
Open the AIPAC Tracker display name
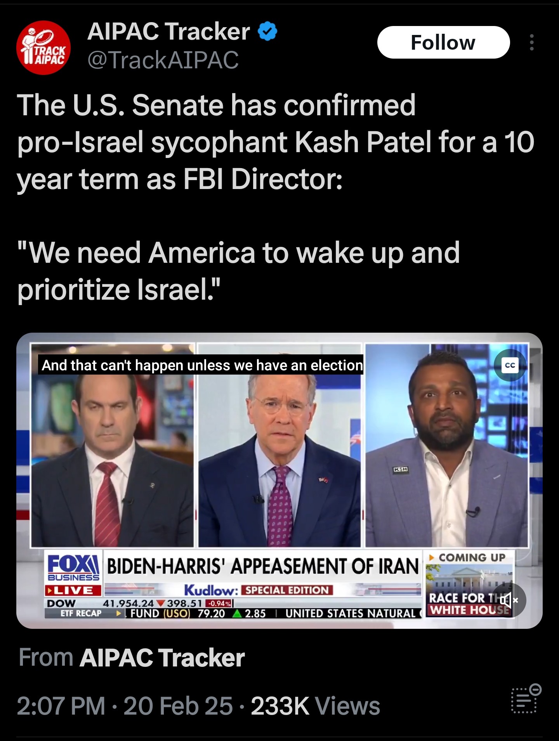click(x=168, y=31)
